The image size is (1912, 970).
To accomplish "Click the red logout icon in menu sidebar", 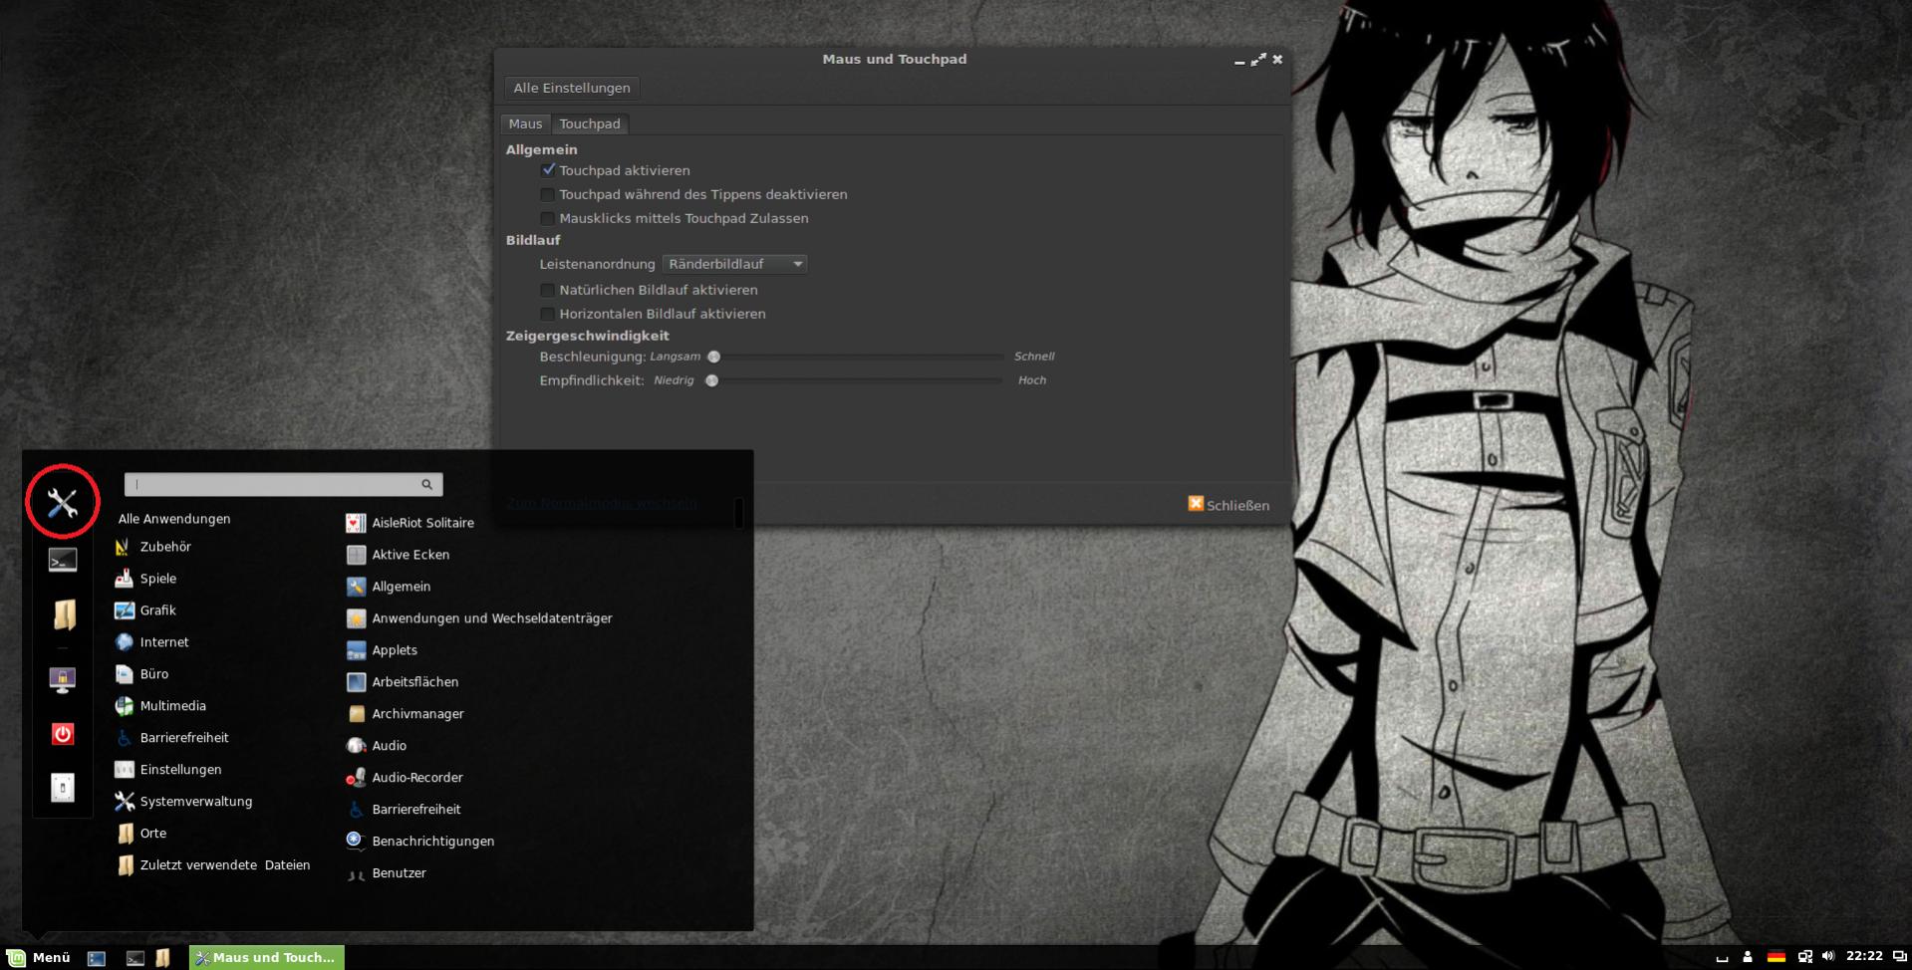I will click(62, 734).
